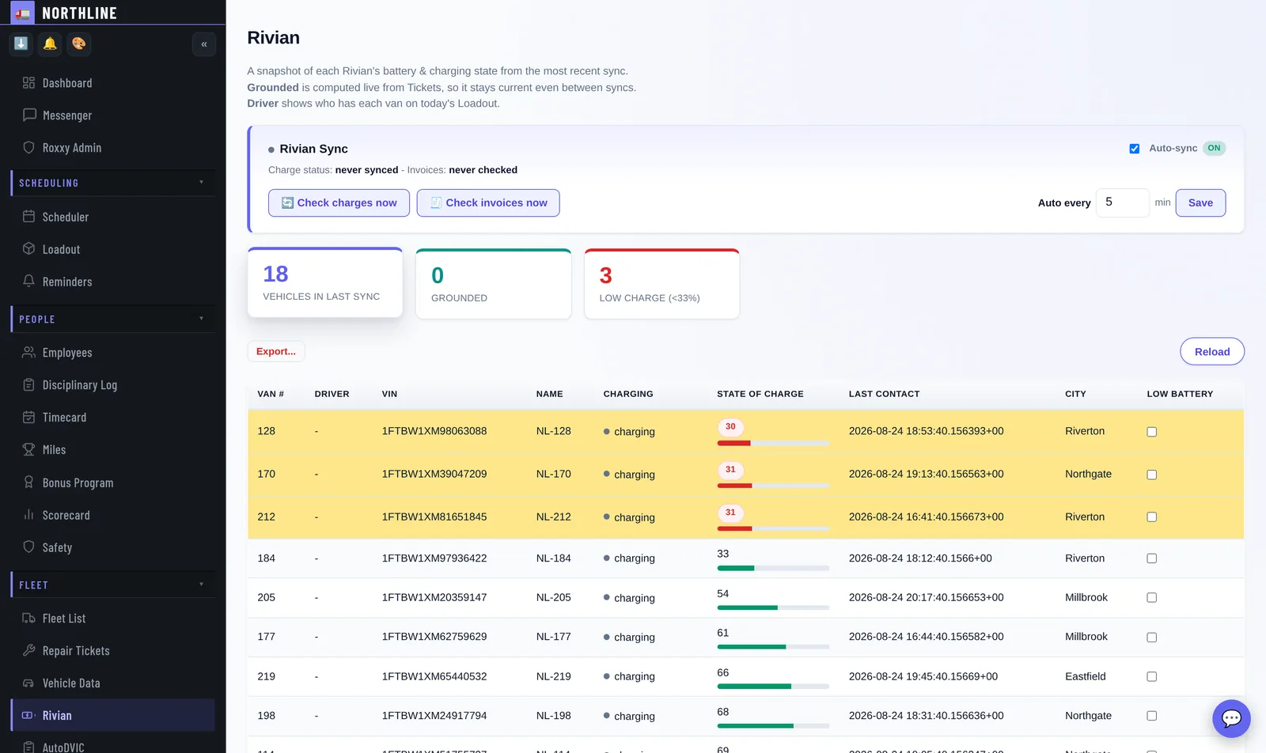Image resolution: width=1266 pixels, height=753 pixels.
Task: Click the Check invoices now button
Action: coord(488,202)
